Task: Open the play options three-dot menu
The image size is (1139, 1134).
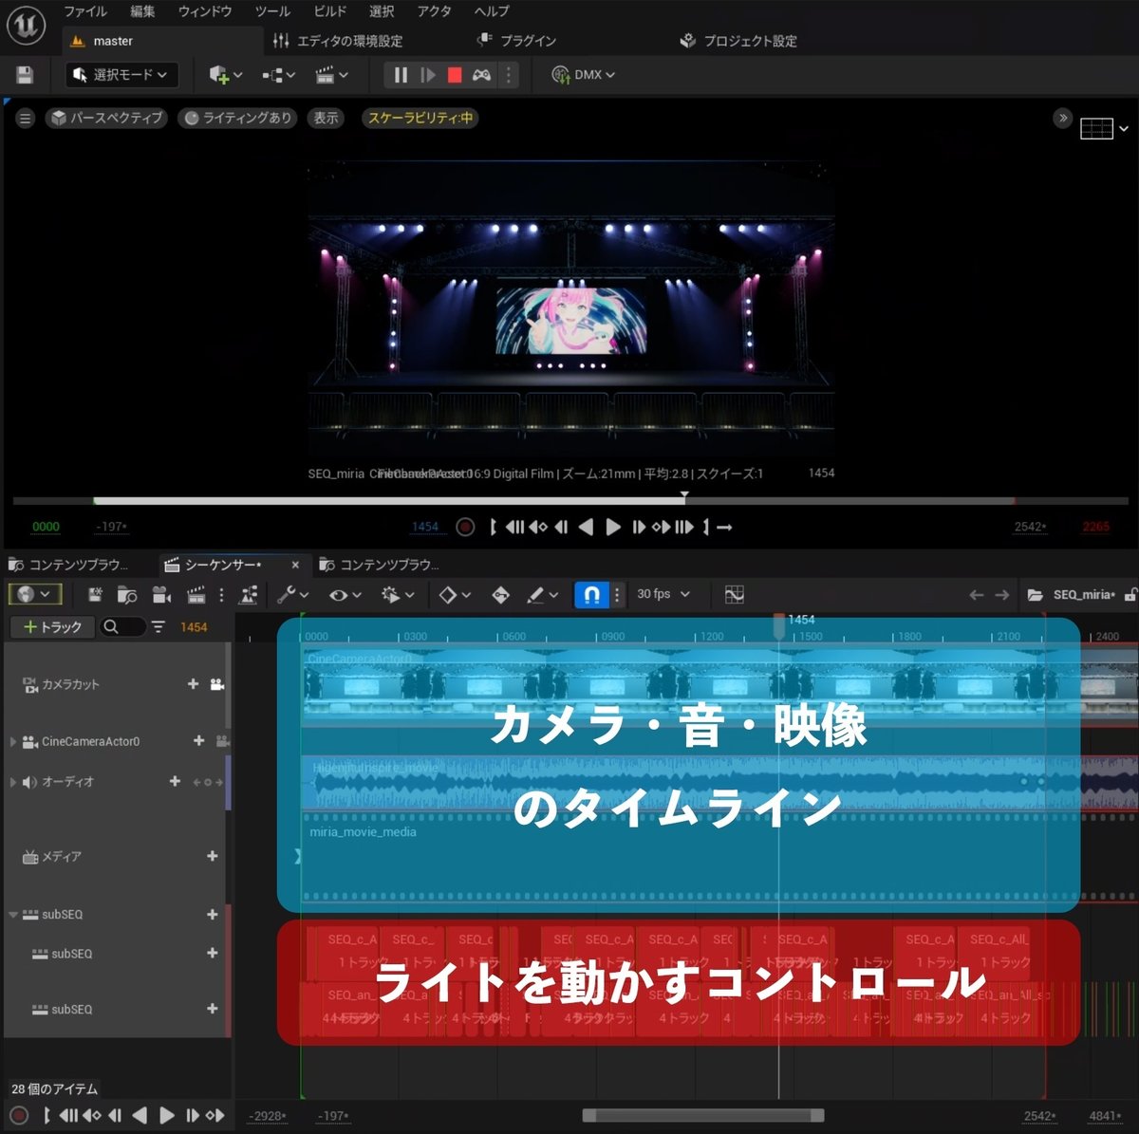Action: coord(508,75)
